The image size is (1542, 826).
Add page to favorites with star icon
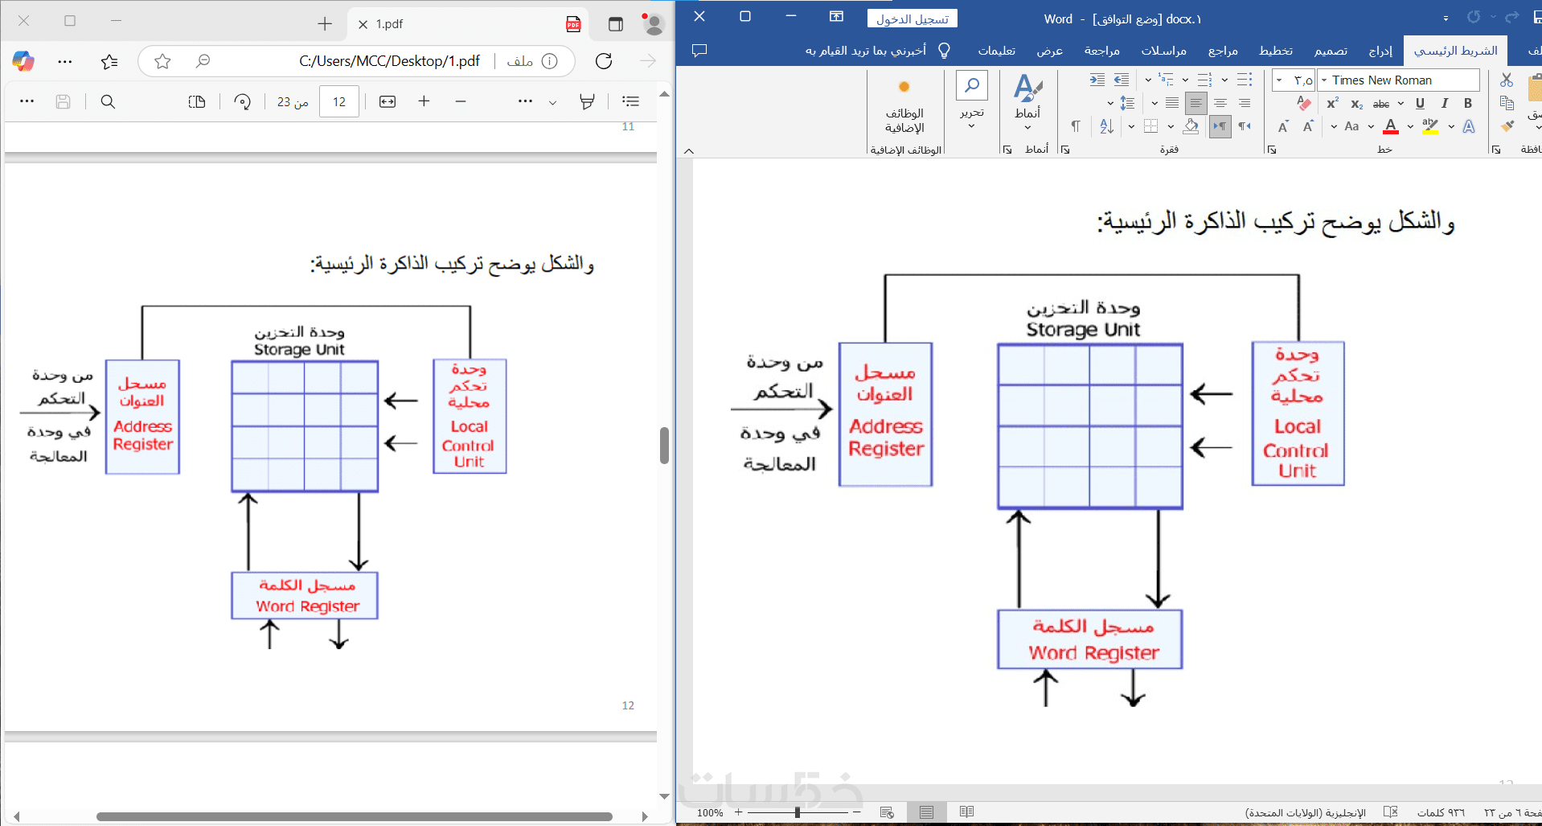(x=162, y=61)
